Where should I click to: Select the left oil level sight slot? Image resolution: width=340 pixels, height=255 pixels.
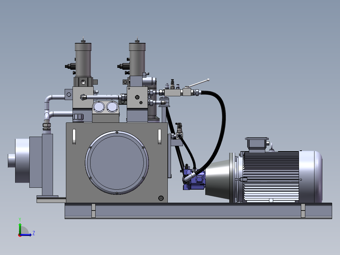coord(74,137)
